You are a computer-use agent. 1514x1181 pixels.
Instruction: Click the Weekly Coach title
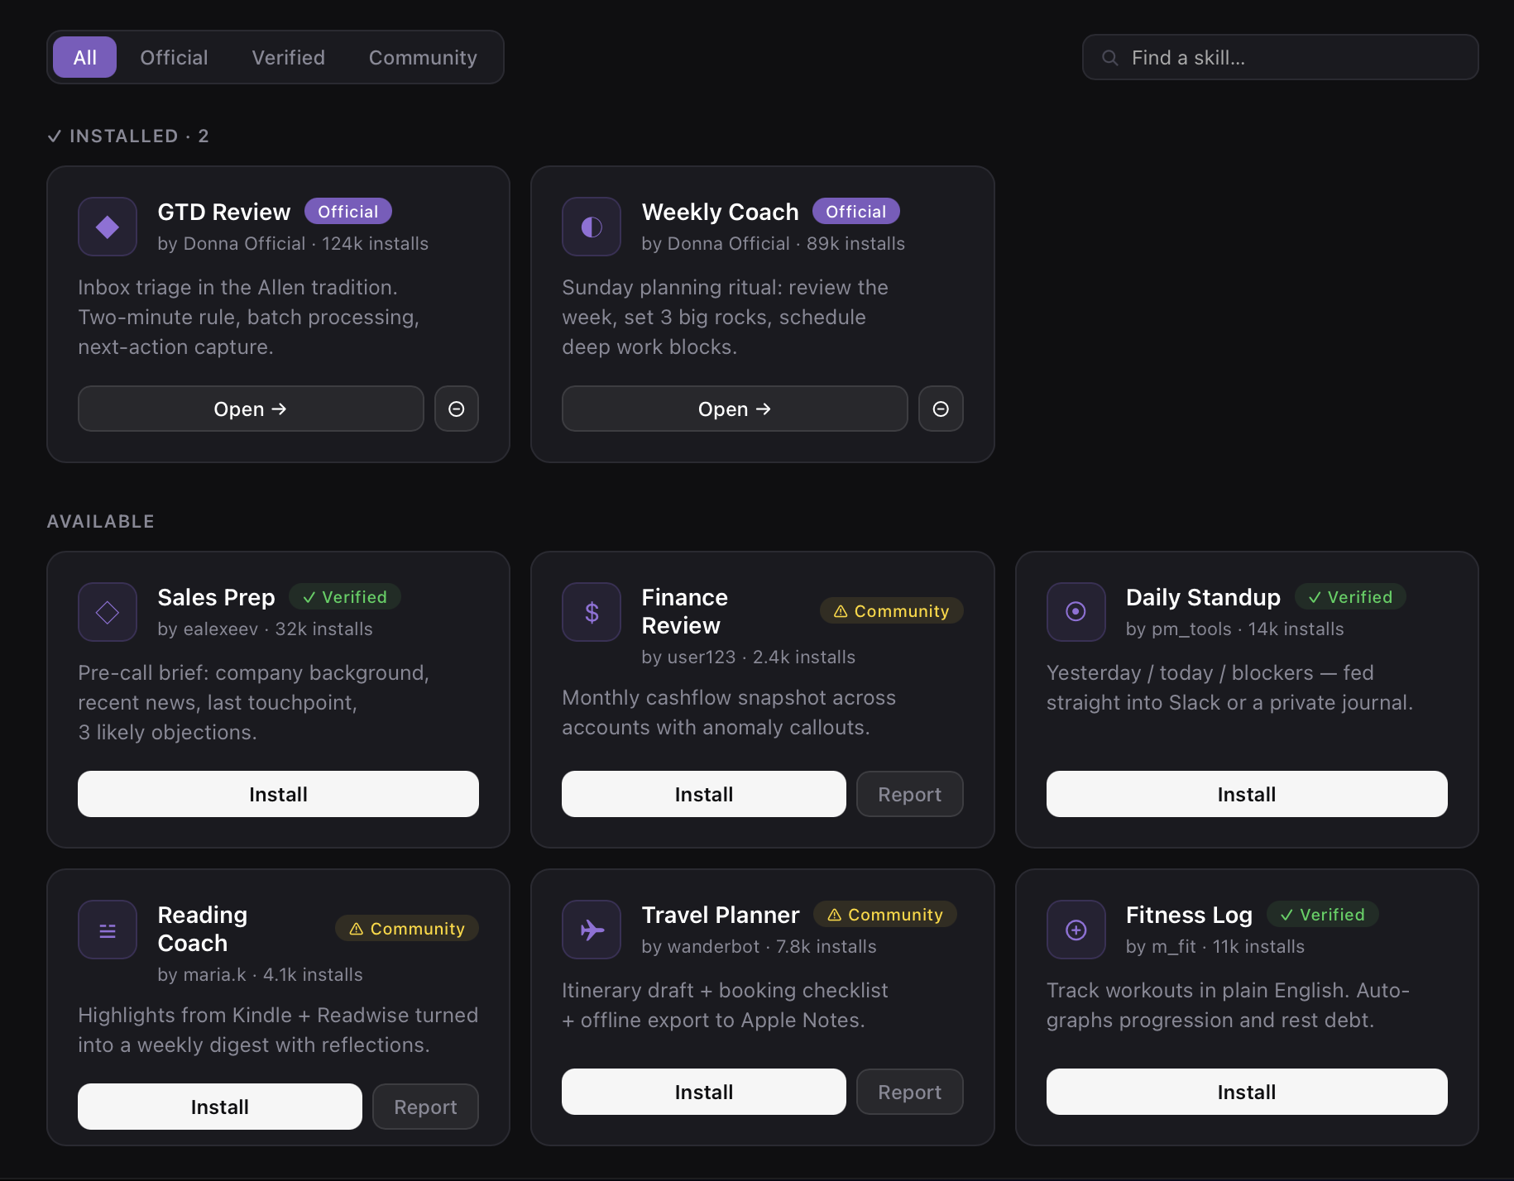pyautogui.click(x=721, y=212)
